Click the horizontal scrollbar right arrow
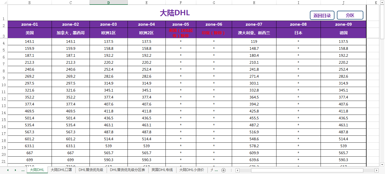The image size is (385, 174). click(x=376, y=170)
